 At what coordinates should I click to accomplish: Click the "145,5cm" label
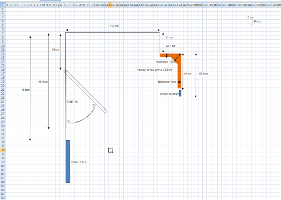[x=43, y=82]
